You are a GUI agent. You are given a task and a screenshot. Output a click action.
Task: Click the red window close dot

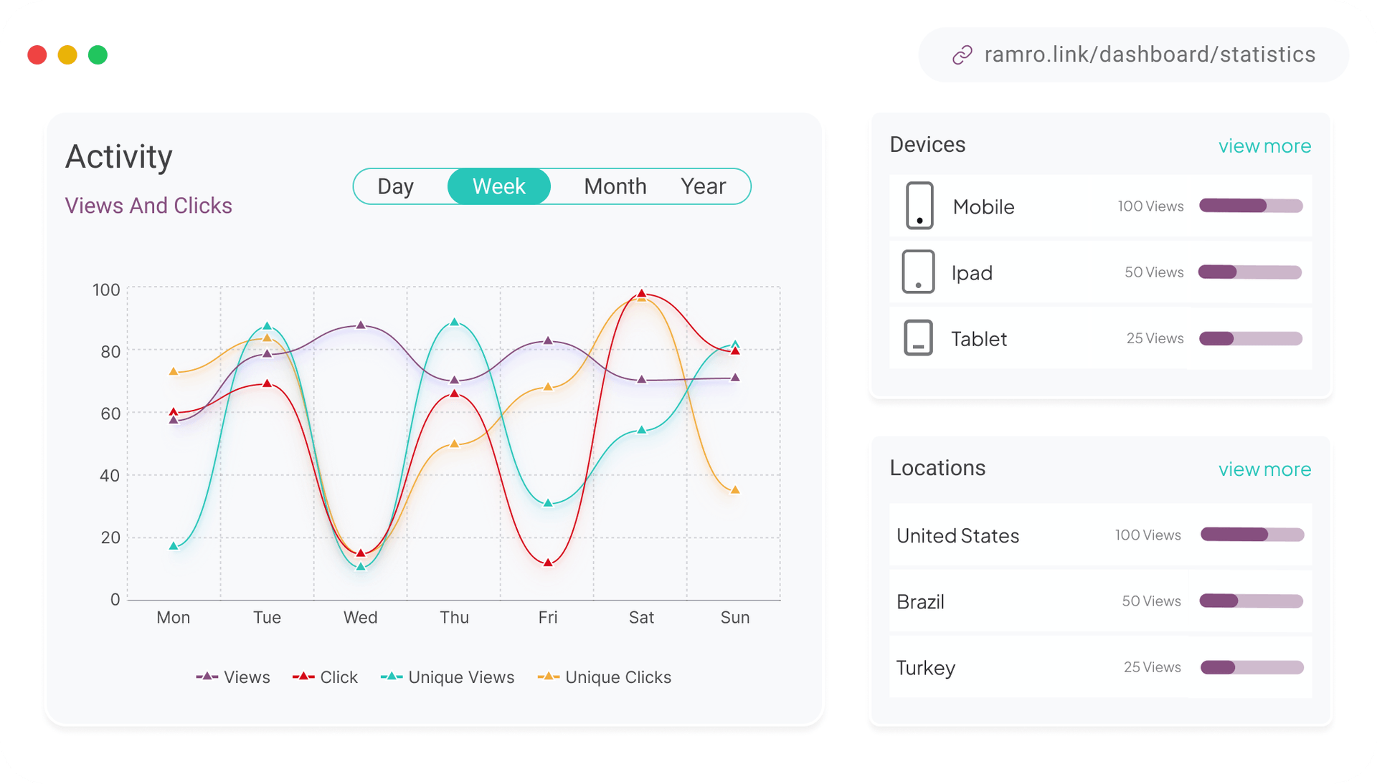click(37, 55)
